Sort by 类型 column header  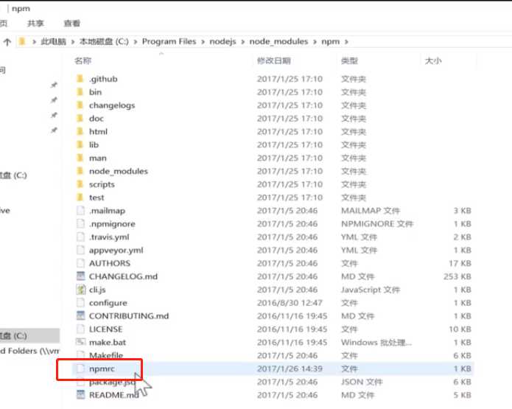(349, 60)
